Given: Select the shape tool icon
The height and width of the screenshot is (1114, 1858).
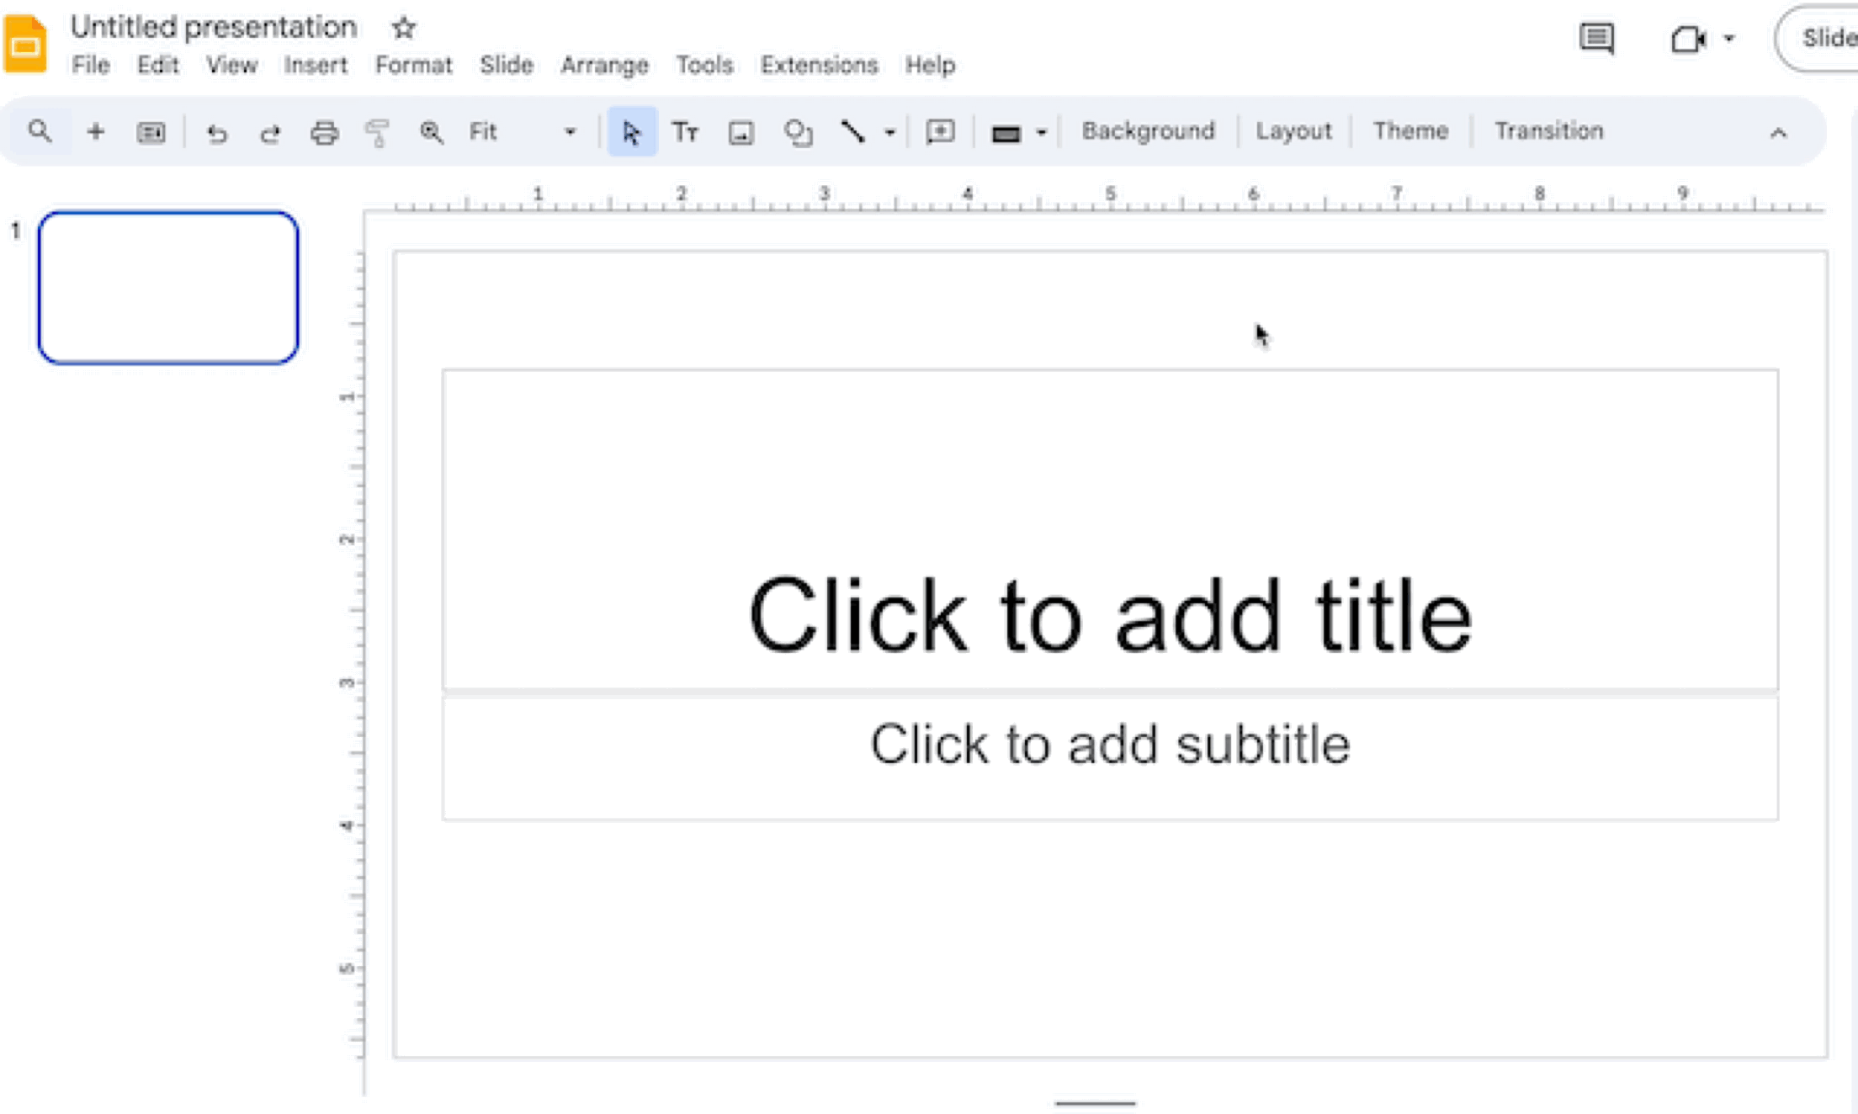Looking at the screenshot, I should click(x=797, y=133).
